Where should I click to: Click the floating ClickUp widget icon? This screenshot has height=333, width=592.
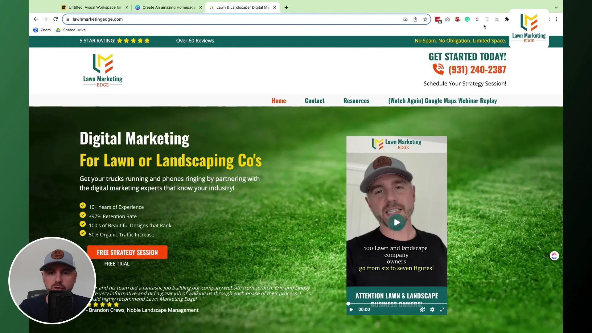coord(554,256)
